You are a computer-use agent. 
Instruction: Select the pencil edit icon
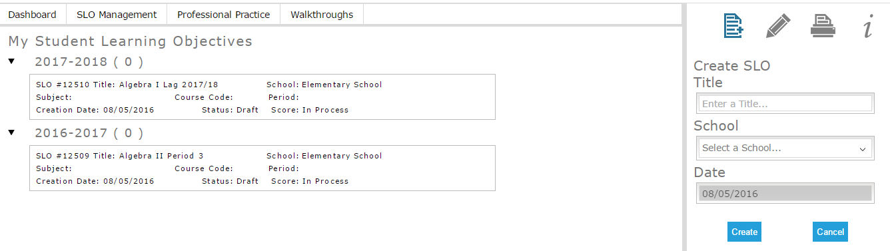778,26
